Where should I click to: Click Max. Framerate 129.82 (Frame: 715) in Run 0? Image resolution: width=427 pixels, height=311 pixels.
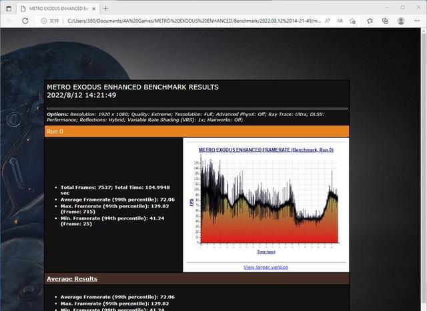pyautogui.click(x=115, y=209)
